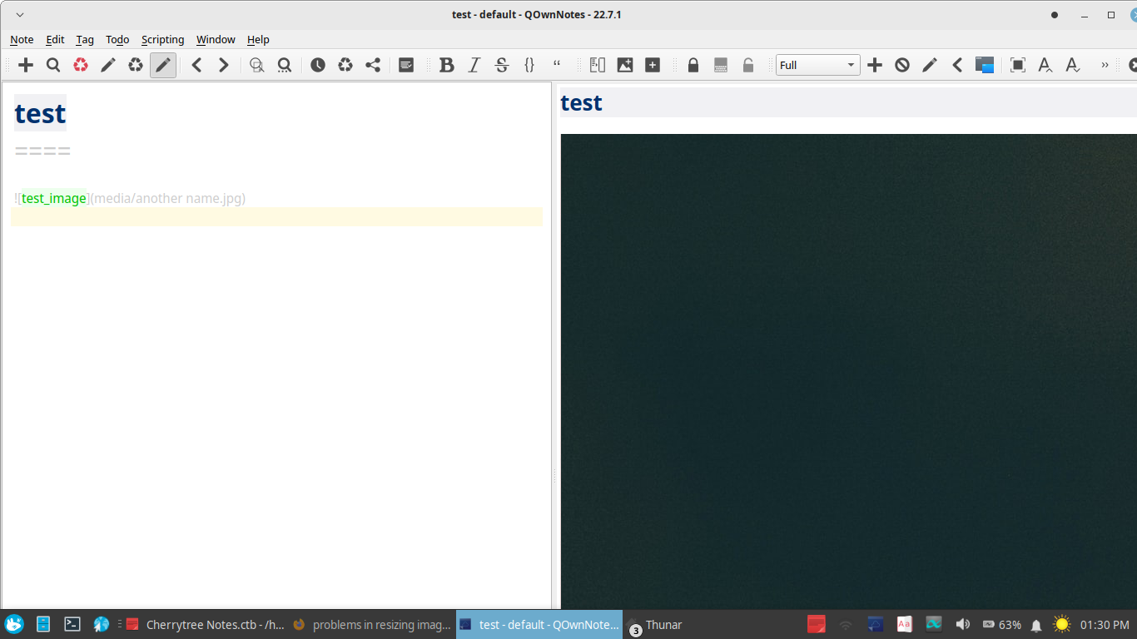Open the Scripting menu

162,39
